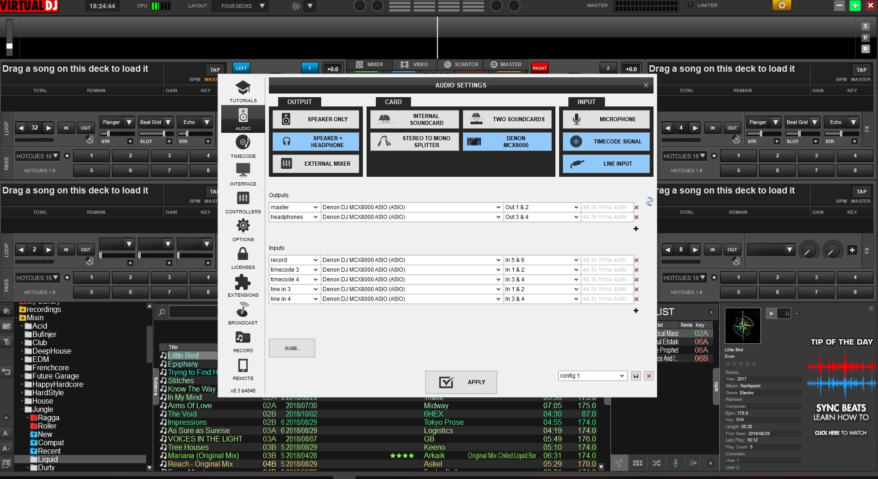Save the config 1 audio profile

(636, 376)
